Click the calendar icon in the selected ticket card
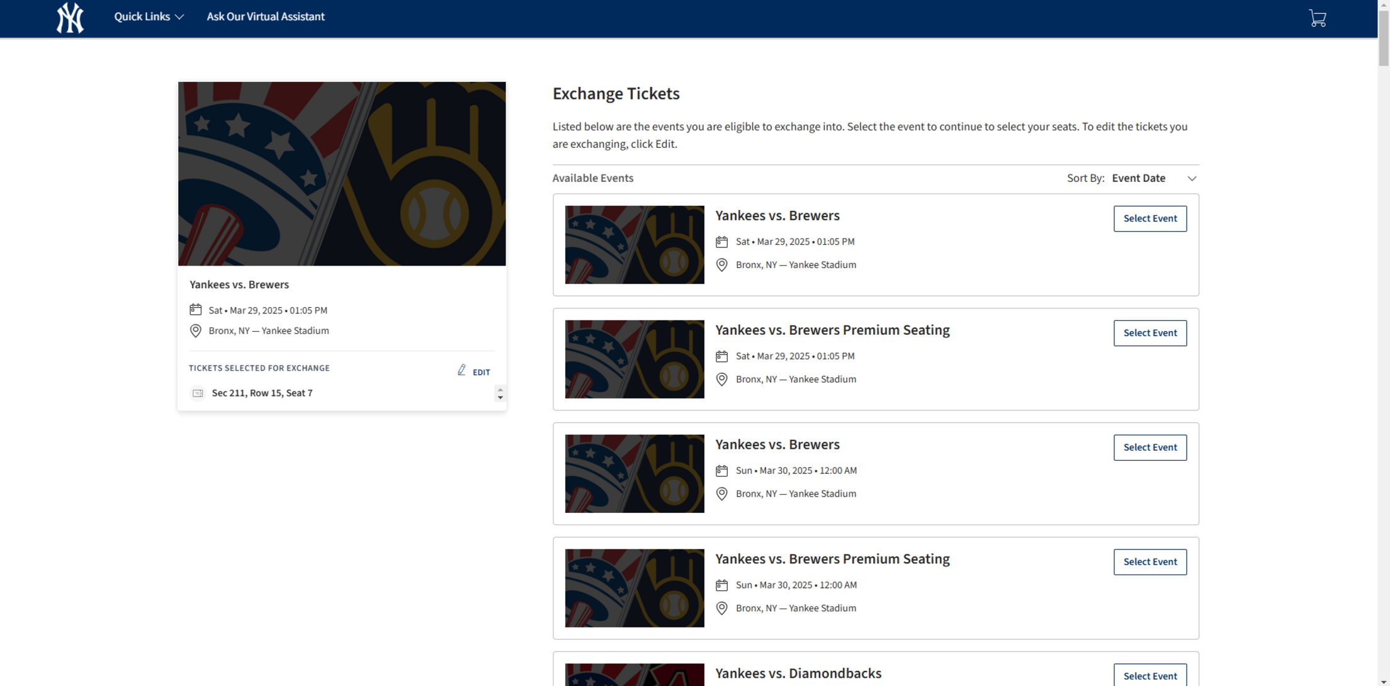 coord(195,309)
